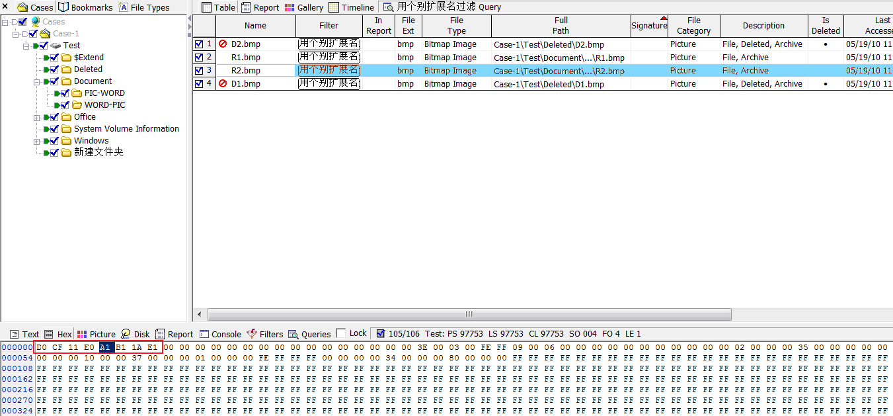Click the green Set Include marker for Test
893x416 pixels.
pos(36,46)
